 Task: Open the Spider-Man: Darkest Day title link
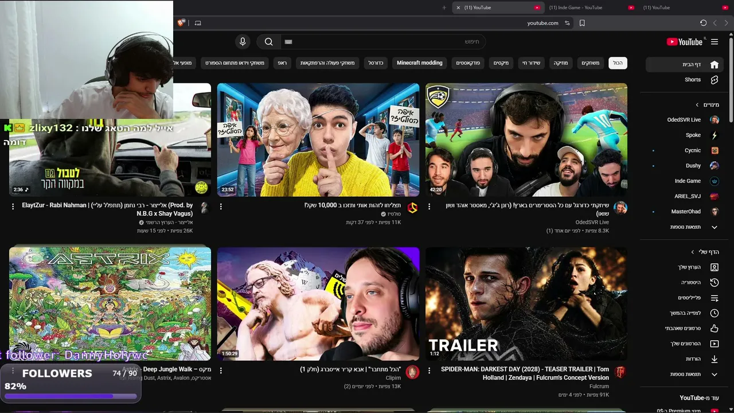pos(525,373)
